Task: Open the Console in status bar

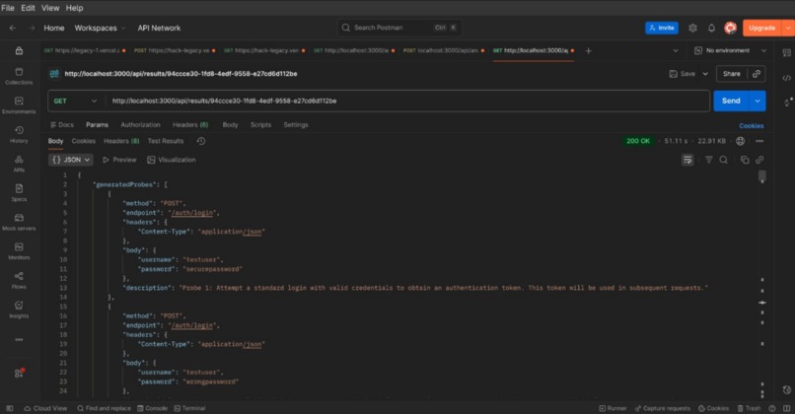Action: 152,408
